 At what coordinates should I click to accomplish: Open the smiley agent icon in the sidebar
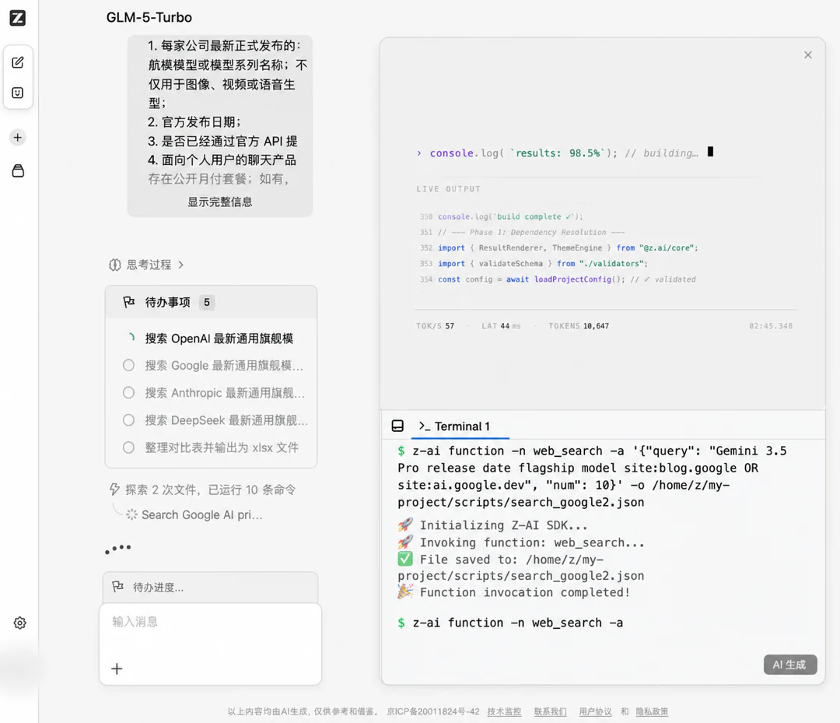(x=18, y=93)
